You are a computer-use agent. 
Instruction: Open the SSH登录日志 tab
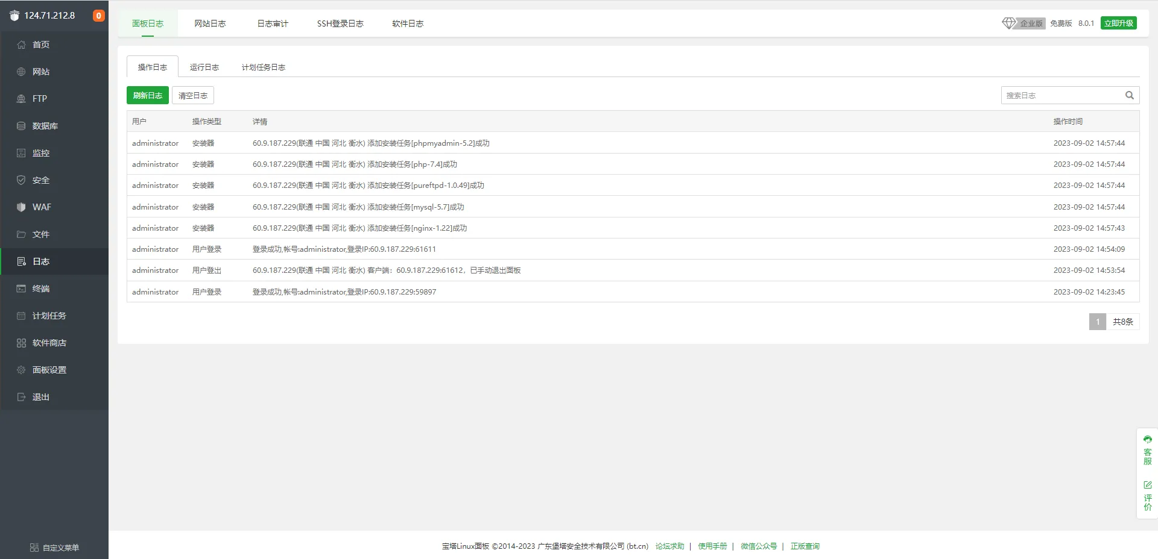point(340,23)
